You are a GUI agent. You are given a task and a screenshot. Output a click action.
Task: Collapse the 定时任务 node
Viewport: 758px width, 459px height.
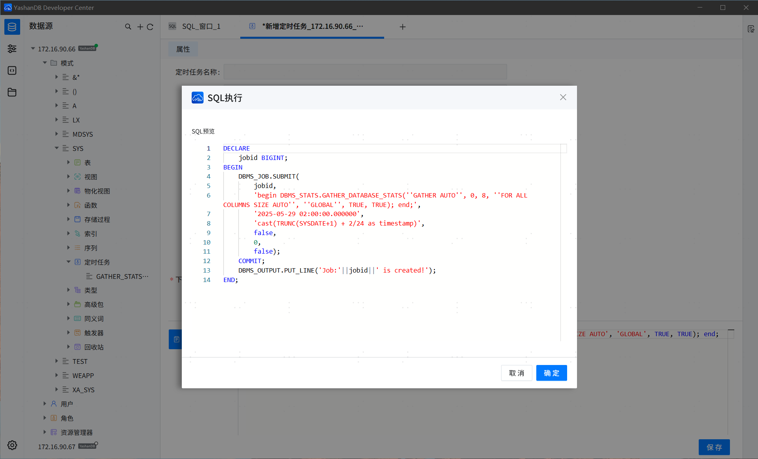(x=68, y=262)
